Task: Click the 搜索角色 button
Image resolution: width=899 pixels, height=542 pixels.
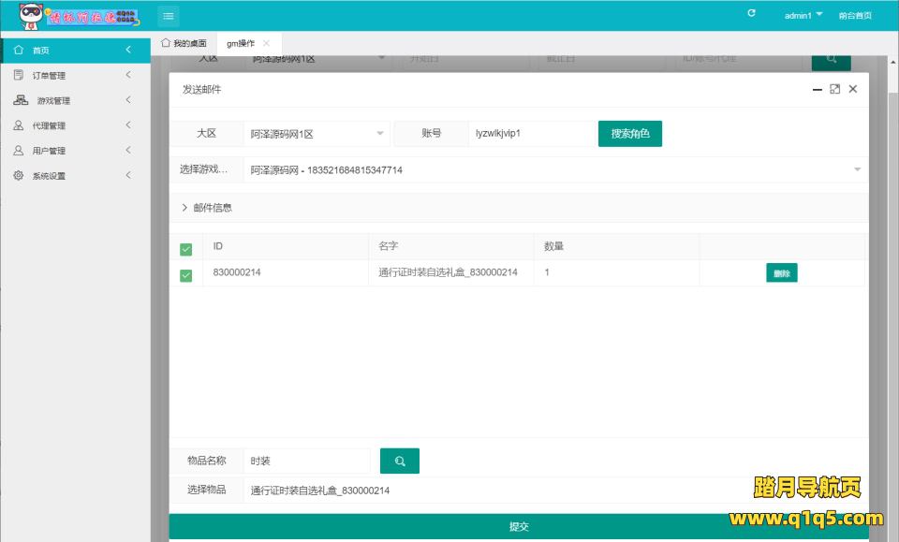Action: [629, 134]
